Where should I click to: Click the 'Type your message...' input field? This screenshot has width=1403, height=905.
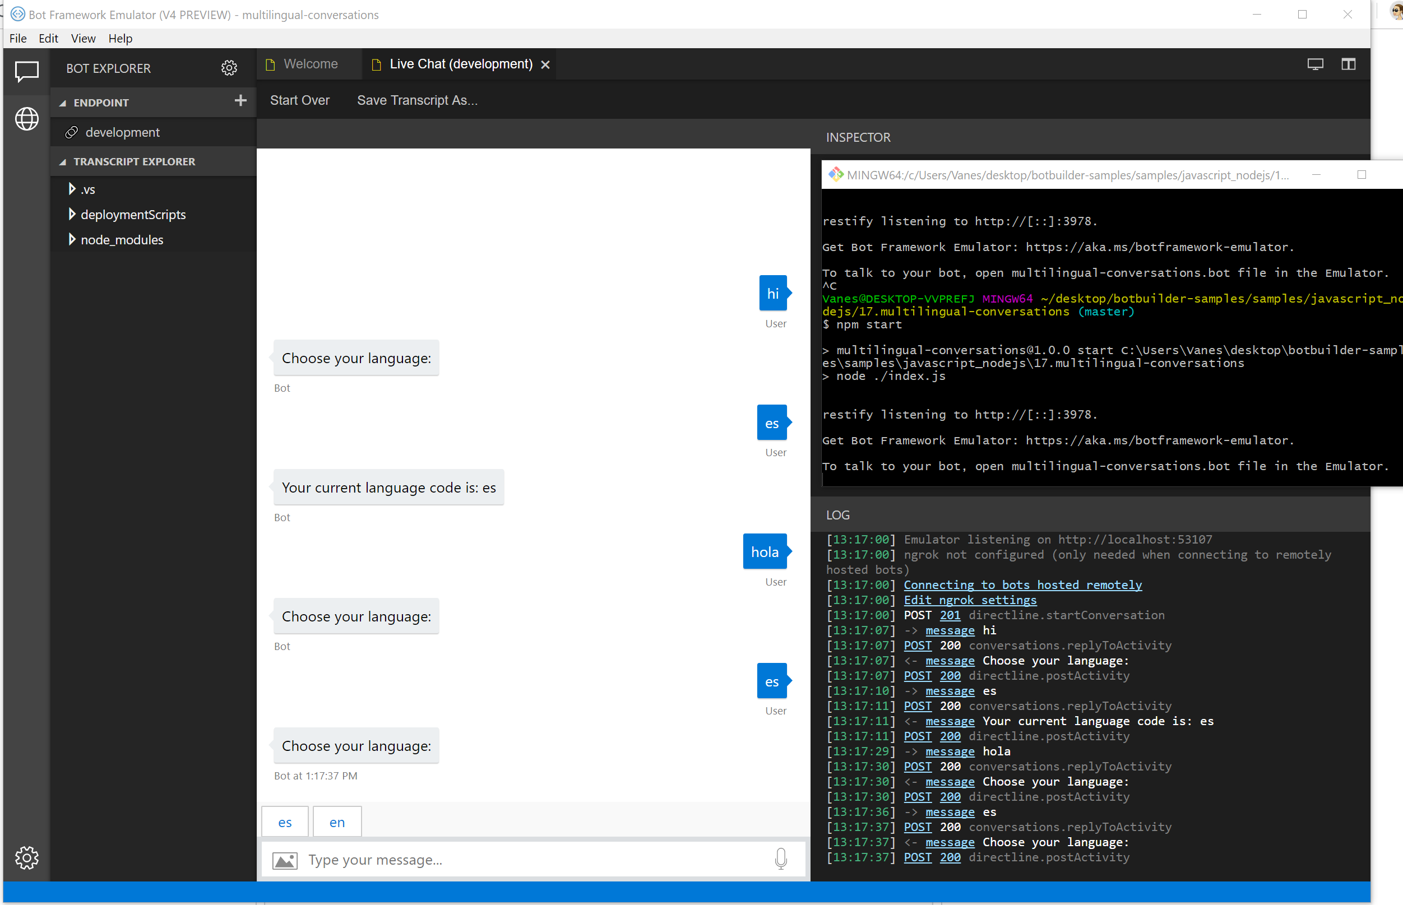(x=529, y=860)
